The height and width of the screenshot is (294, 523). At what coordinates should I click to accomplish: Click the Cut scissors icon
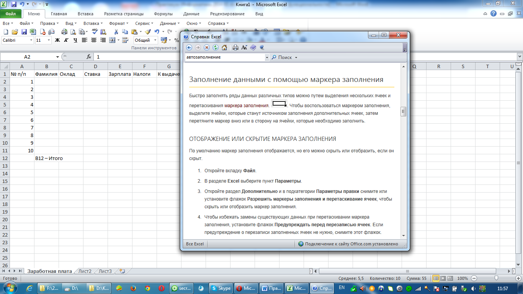[x=116, y=32]
